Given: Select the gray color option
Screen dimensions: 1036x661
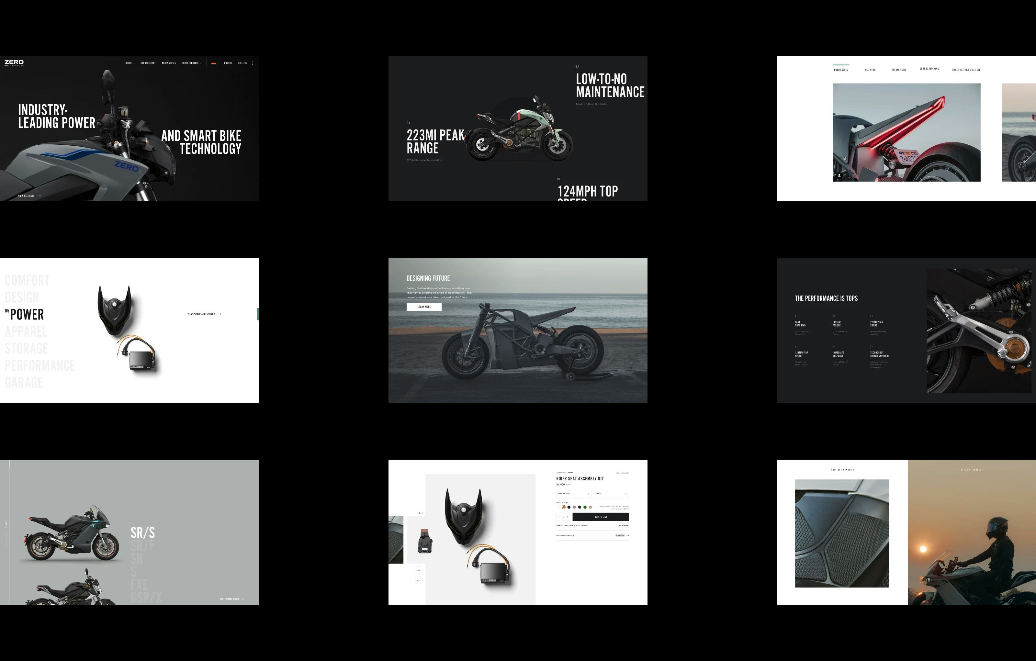Looking at the screenshot, I should 574,508.
